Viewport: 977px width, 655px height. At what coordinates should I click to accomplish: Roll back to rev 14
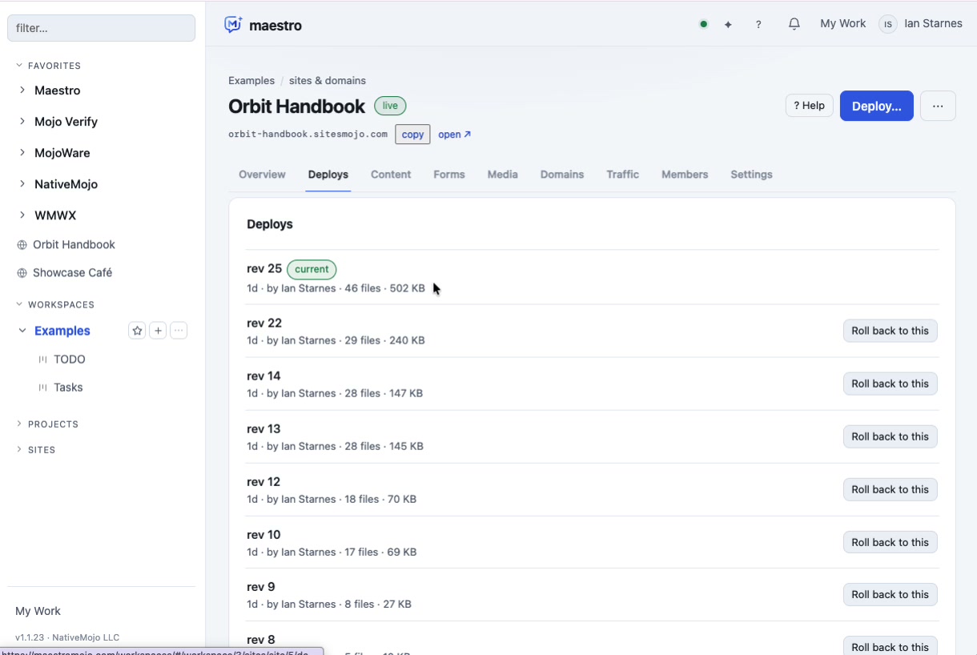tap(891, 384)
